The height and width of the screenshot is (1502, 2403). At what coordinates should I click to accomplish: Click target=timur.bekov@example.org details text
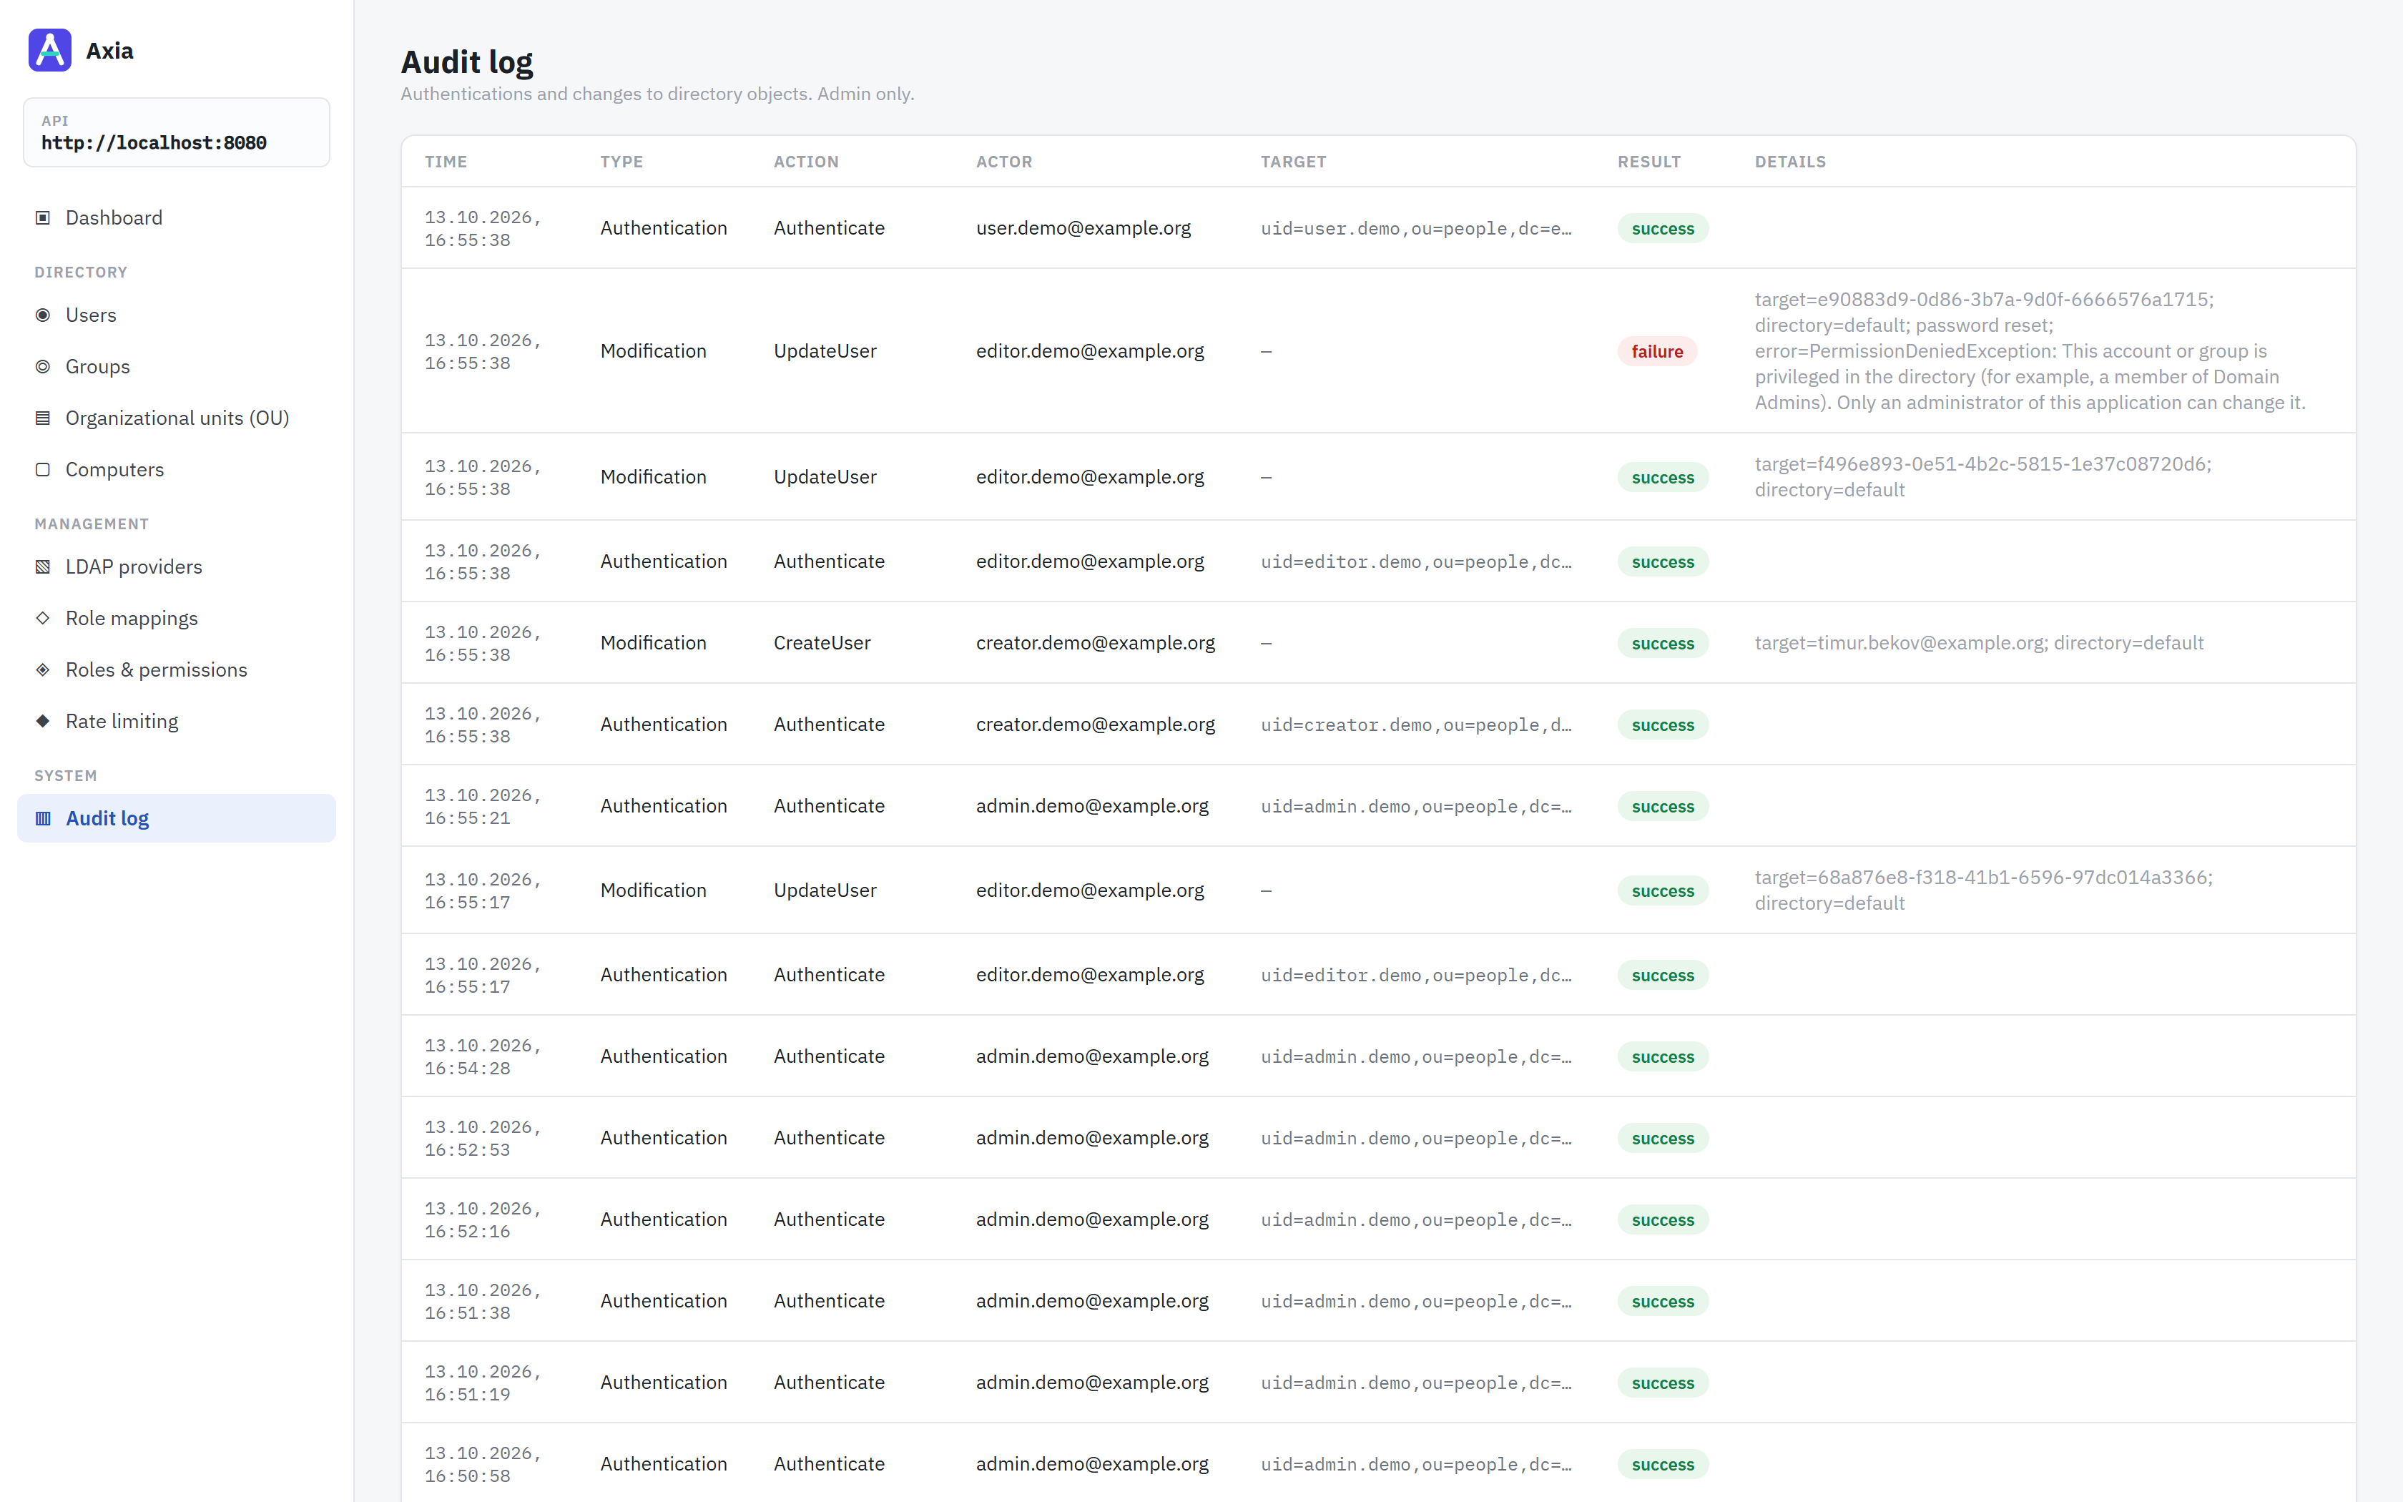tap(1978, 643)
